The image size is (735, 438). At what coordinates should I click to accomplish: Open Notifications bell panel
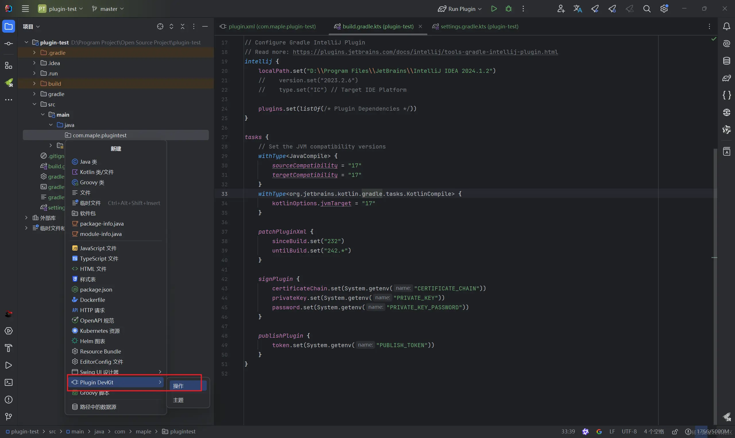point(727,27)
